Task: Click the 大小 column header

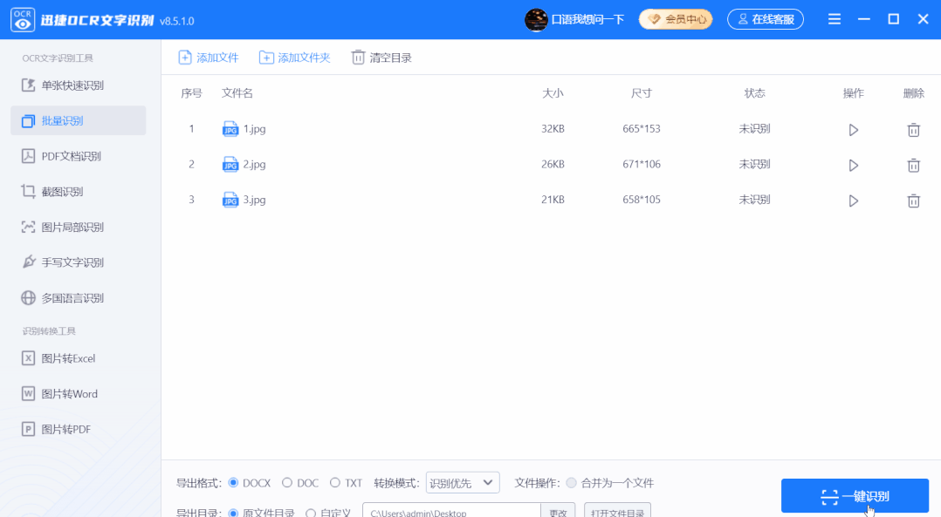Action: pyautogui.click(x=553, y=93)
